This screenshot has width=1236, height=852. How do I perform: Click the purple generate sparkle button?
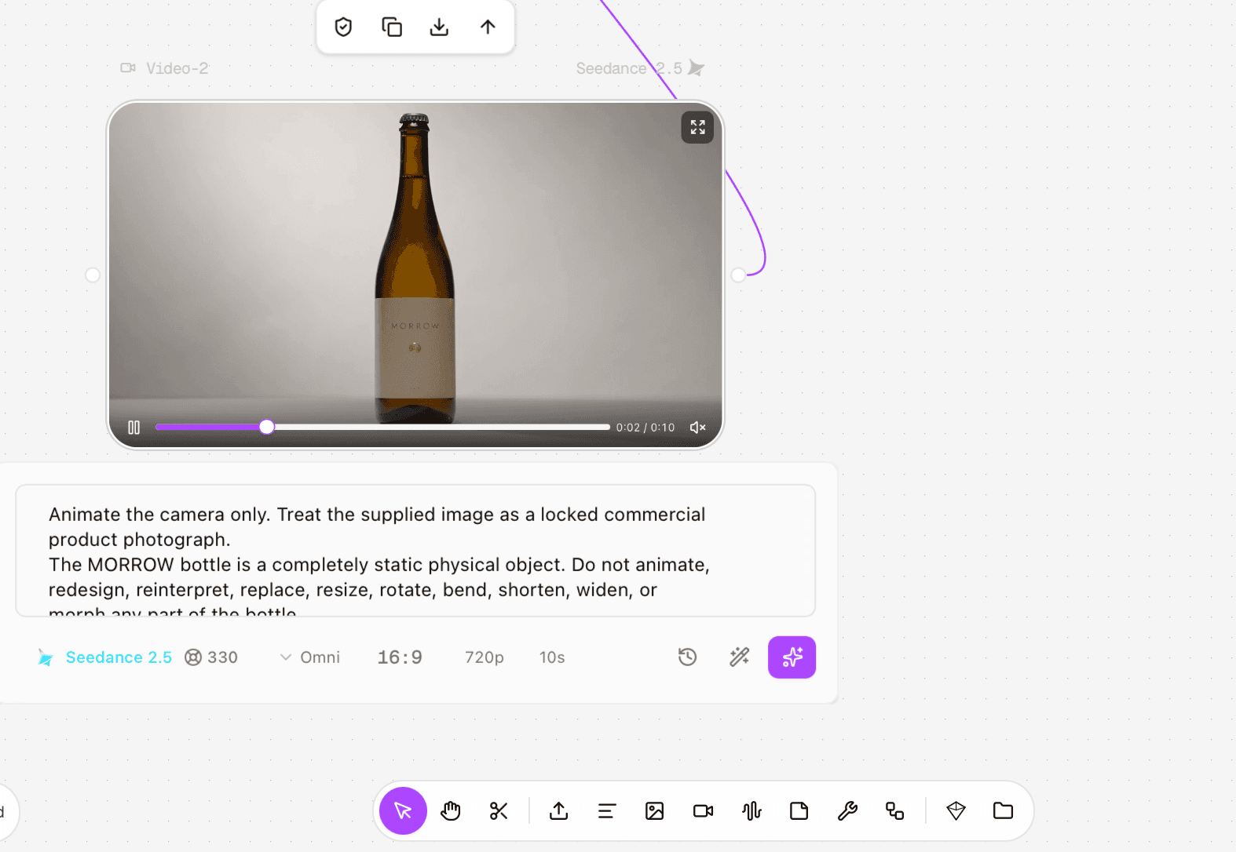[x=792, y=657]
